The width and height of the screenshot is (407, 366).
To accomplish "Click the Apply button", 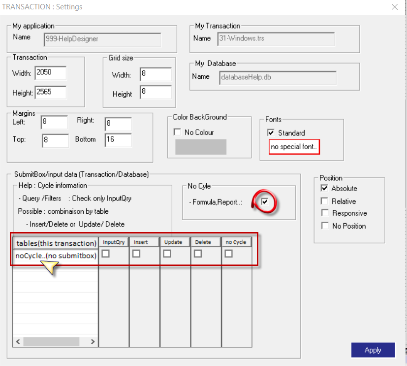I will coord(373,350).
